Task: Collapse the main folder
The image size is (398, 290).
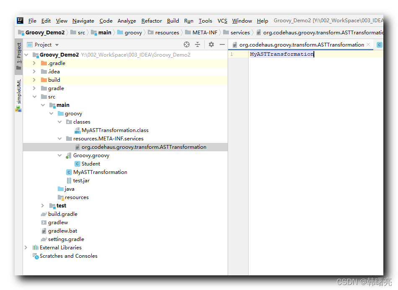Action: click(x=43, y=105)
